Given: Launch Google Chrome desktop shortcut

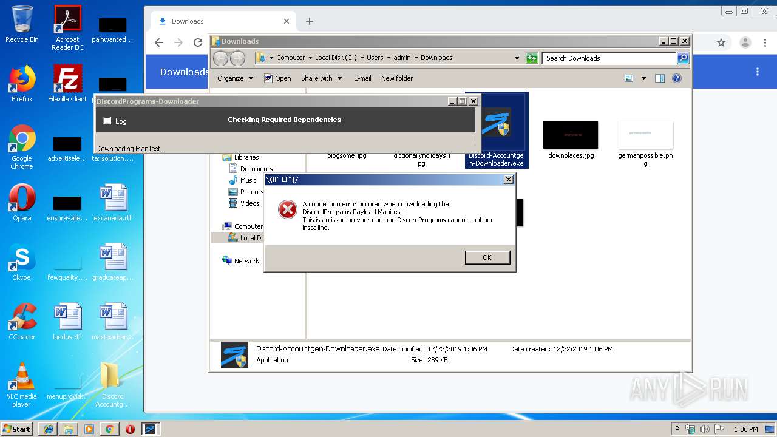Looking at the screenshot, I should tap(22, 147).
